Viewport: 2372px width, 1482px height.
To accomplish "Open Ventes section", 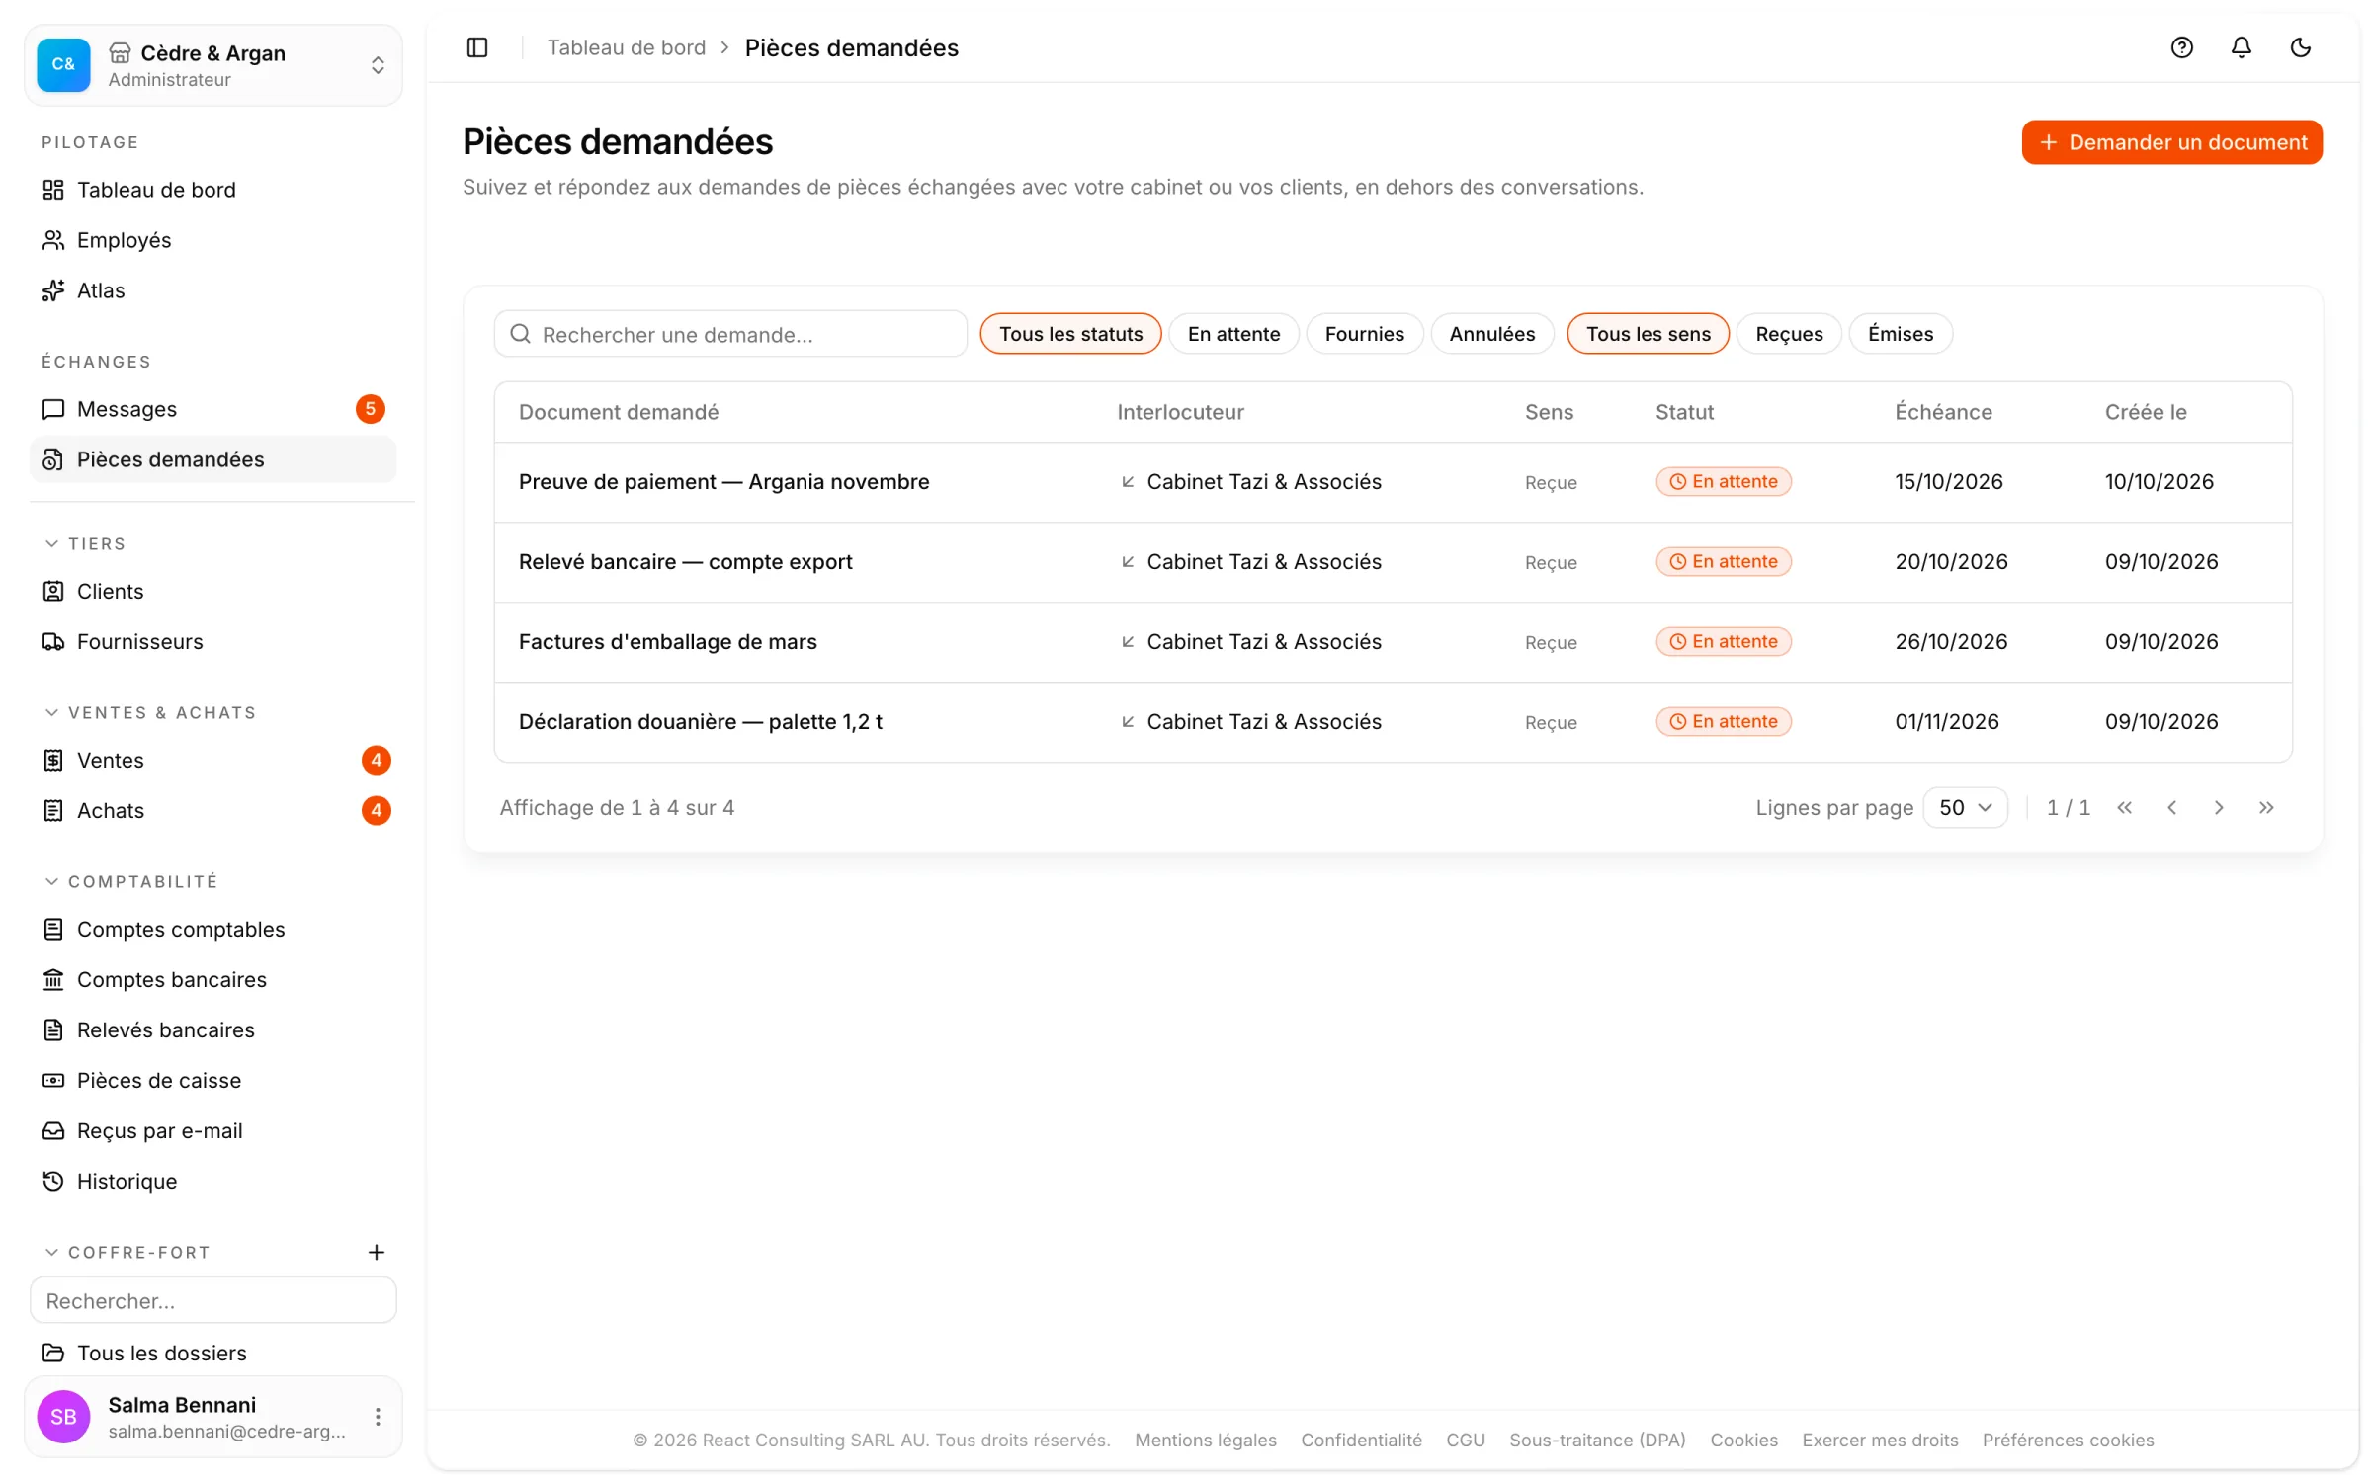I will (212, 760).
